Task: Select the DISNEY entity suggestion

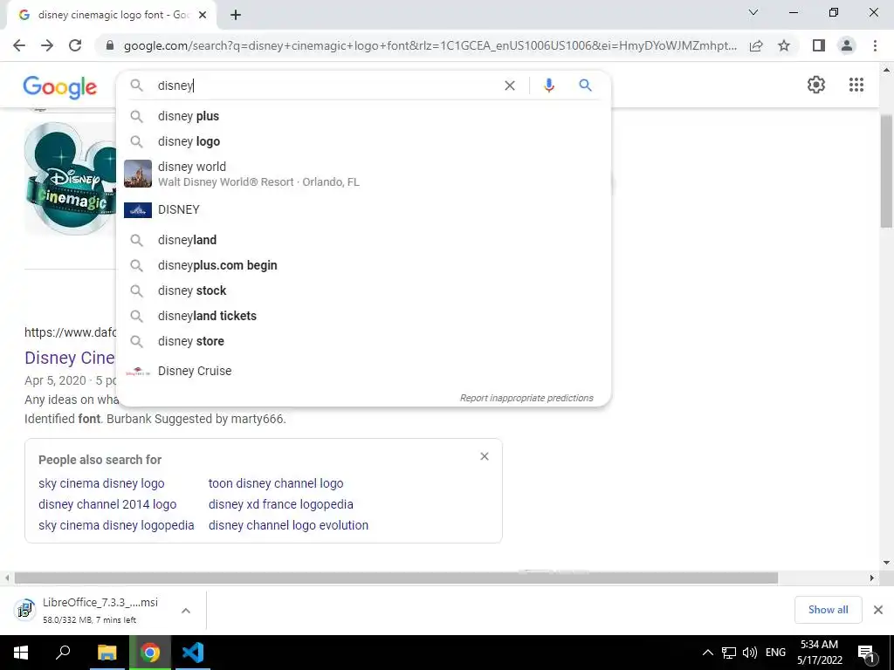Action: coord(364,209)
